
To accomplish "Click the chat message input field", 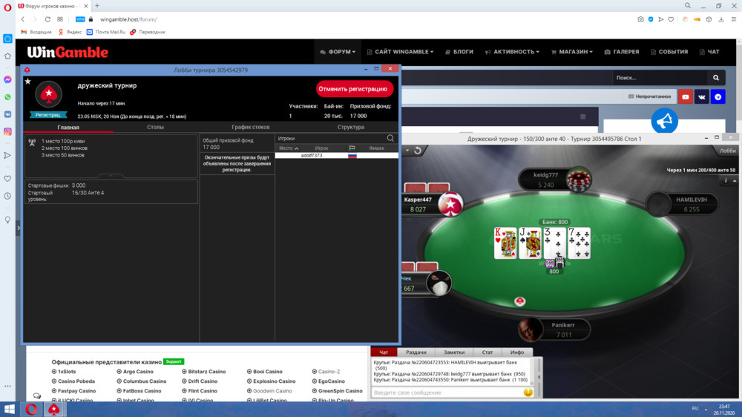I will coord(445,393).
